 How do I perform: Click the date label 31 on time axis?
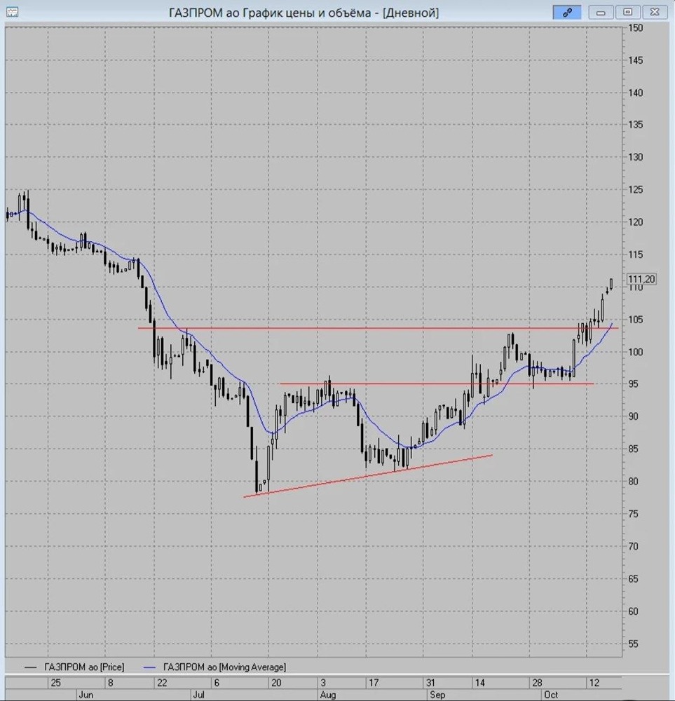click(x=430, y=683)
